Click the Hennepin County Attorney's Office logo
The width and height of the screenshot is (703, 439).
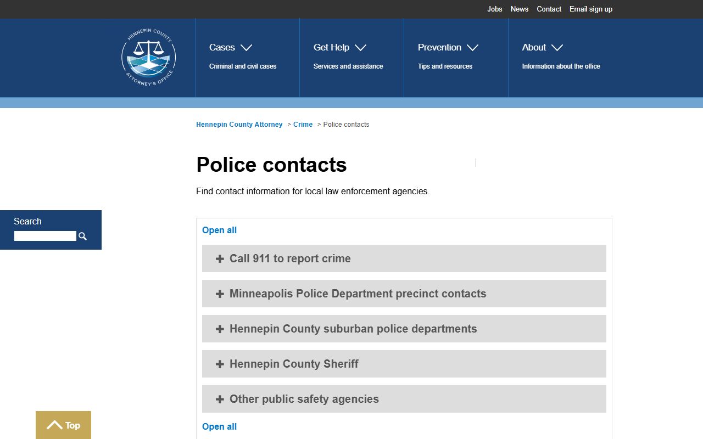[x=148, y=58]
